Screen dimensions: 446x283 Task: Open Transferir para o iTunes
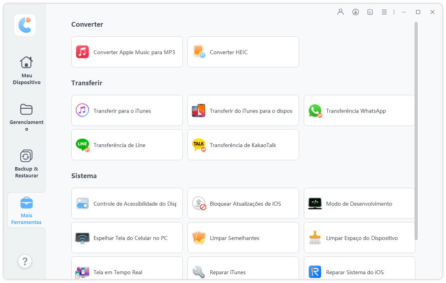[x=127, y=110]
